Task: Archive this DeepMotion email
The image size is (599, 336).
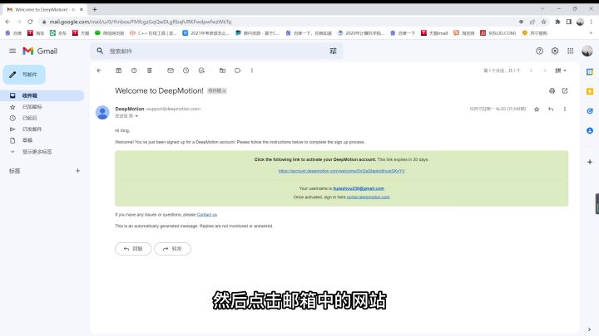Action: (x=118, y=71)
